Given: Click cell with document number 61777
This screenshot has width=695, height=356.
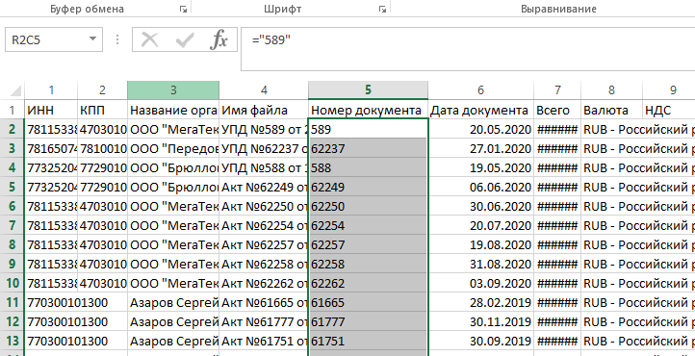Looking at the screenshot, I should [368, 321].
